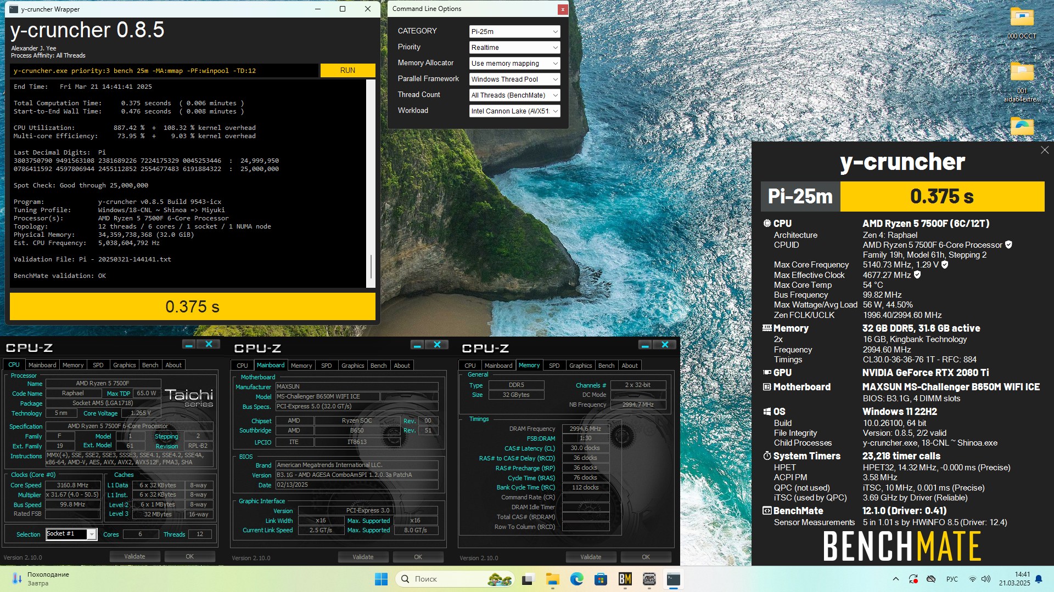The width and height of the screenshot is (1054, 592).
Task: Click OK in the third CPU-Z Memory window
Action: (646, 557)
